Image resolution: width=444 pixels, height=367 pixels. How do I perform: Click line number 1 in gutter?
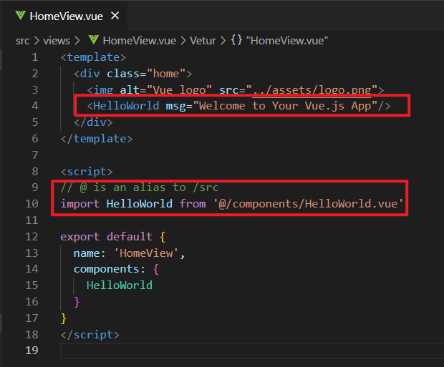coord(35,57)
